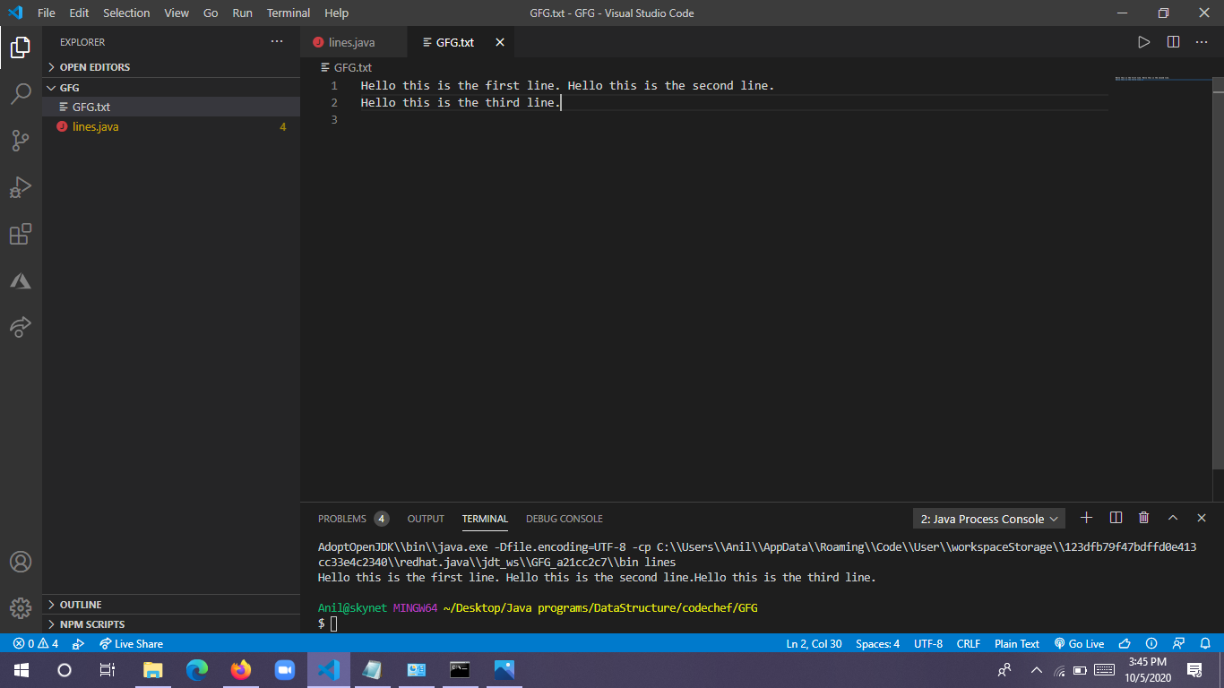Close the GFG.txt editor tab
The width and height of the screenshot is (1224, 688).
click(x=500, y=42)
